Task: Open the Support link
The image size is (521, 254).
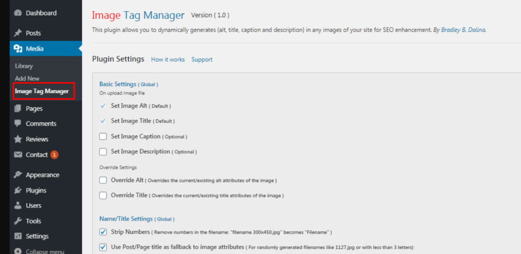Action: tap(202, 60)
